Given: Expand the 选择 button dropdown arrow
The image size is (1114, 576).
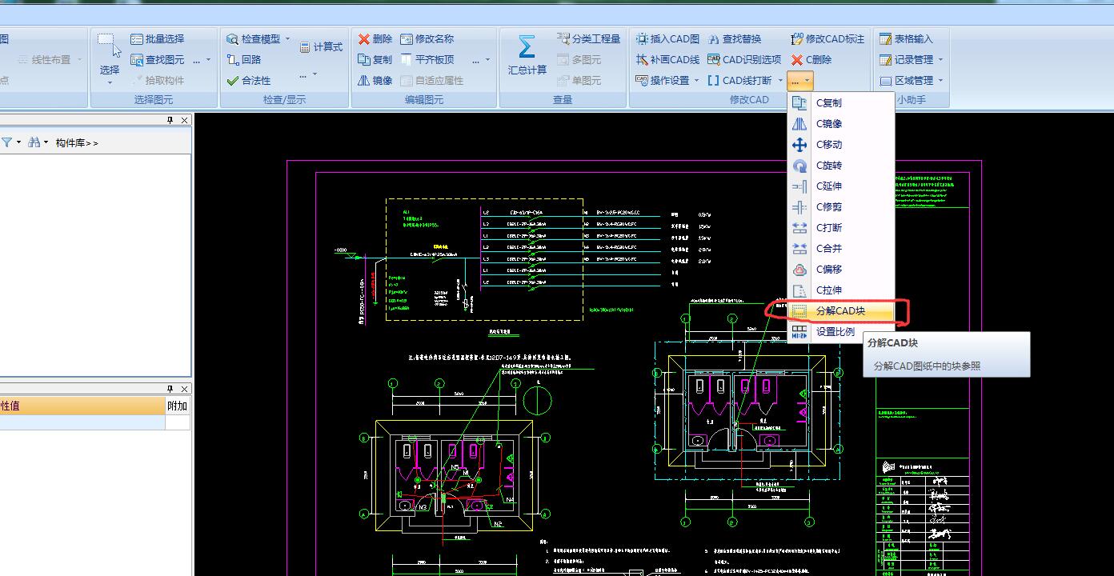Looking at the screenshot, I should tap(110, 82).
